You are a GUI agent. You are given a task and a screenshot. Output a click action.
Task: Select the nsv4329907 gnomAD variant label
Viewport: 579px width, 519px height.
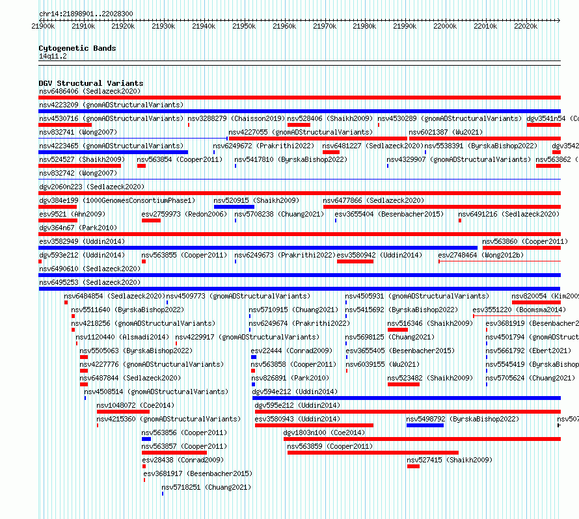459,159
